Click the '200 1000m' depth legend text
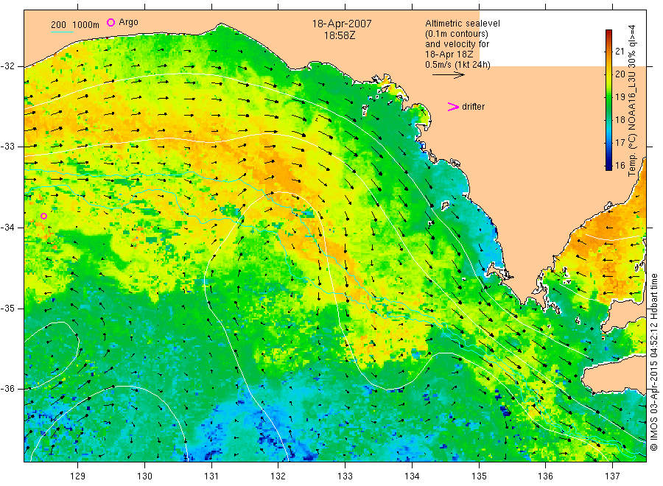 pyautogui.click(x=75, y=25)
